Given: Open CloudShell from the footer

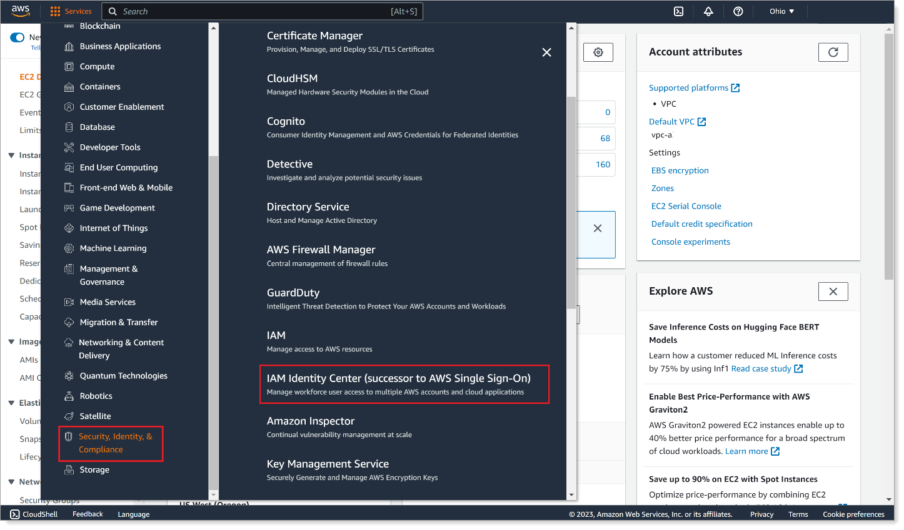Looking at the screenshot, I should point(34,514).
